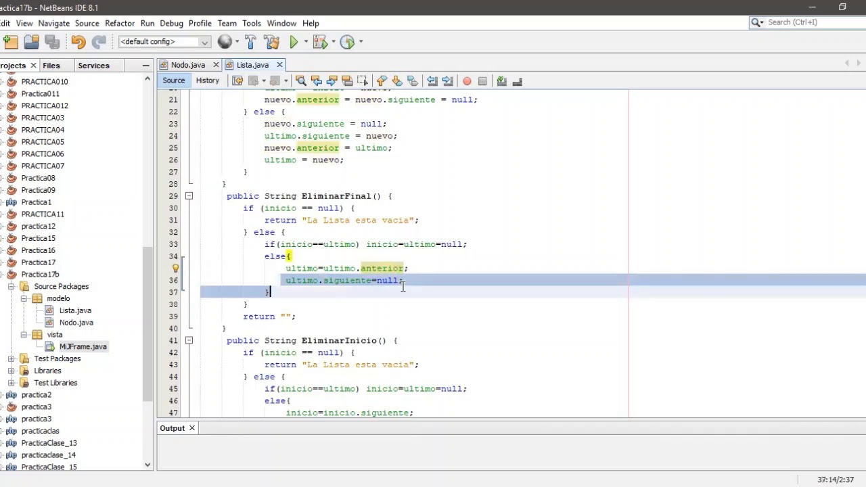Click the Profile Project icon
The image size is (866, 487).
(x=347, y=42)
